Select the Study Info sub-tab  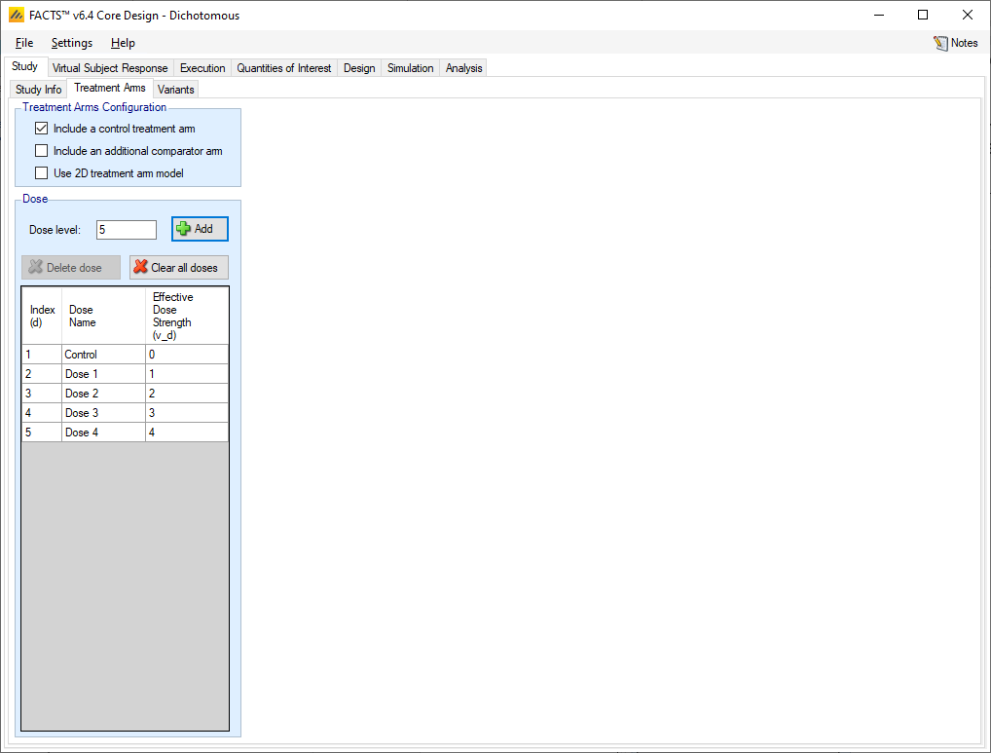(39, 90)
